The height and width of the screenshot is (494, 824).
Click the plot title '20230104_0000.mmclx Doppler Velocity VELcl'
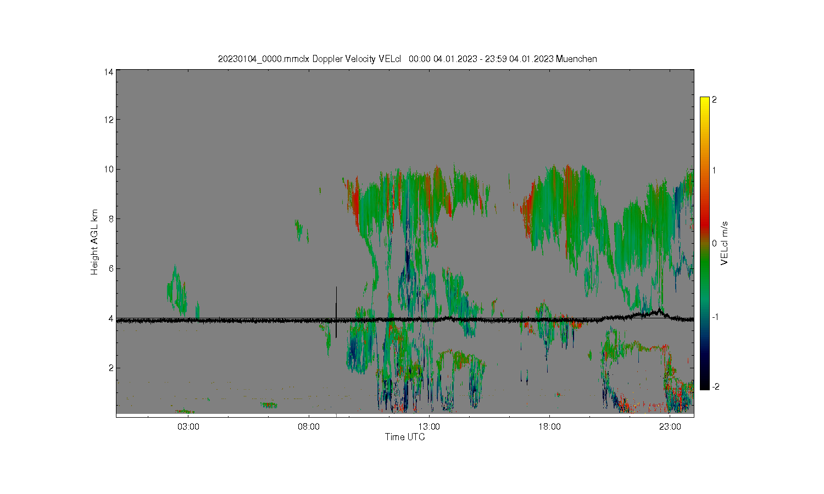point(310,59)
